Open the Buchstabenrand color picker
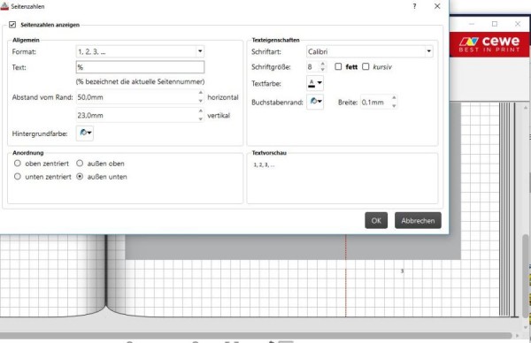Viewport: 531px width, 343px height. pos(315,102)
